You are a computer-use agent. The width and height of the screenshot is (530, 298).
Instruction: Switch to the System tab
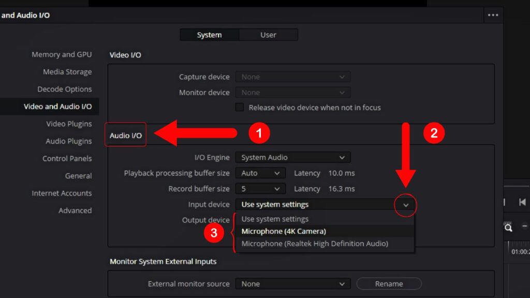tap(209, 35)
